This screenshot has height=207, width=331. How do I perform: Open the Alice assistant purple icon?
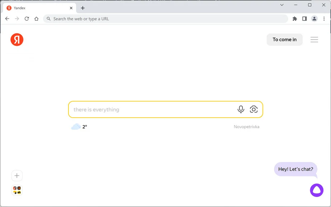tap(317, 190)
